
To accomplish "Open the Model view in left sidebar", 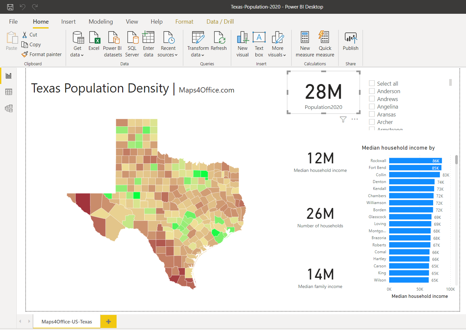I will point(9,108).
